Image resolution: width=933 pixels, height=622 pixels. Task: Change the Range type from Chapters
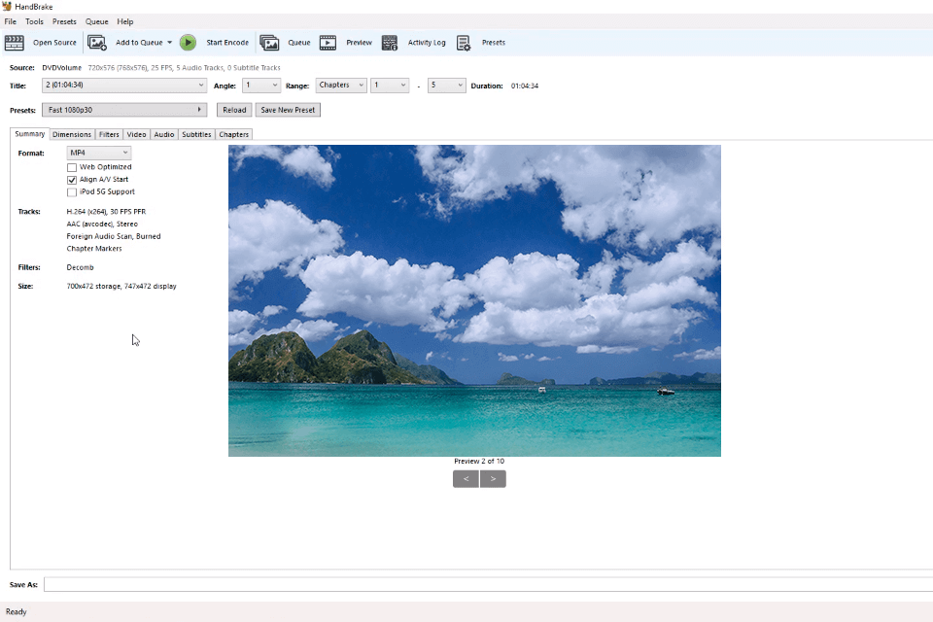[340, 85]
